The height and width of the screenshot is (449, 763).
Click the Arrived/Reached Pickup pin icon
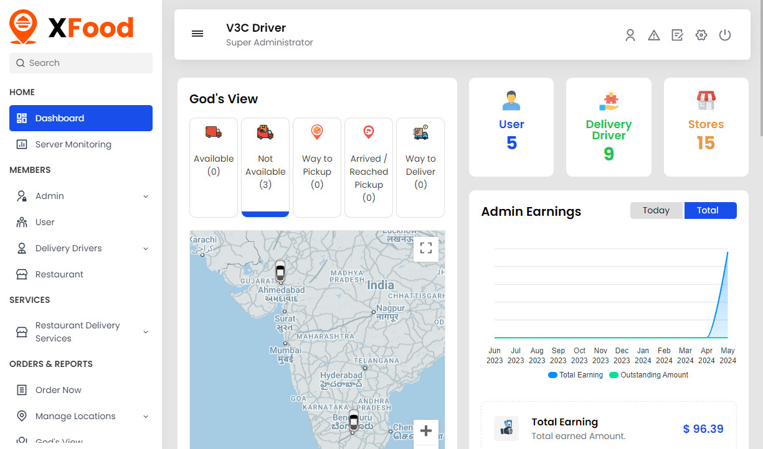[369, 132]
